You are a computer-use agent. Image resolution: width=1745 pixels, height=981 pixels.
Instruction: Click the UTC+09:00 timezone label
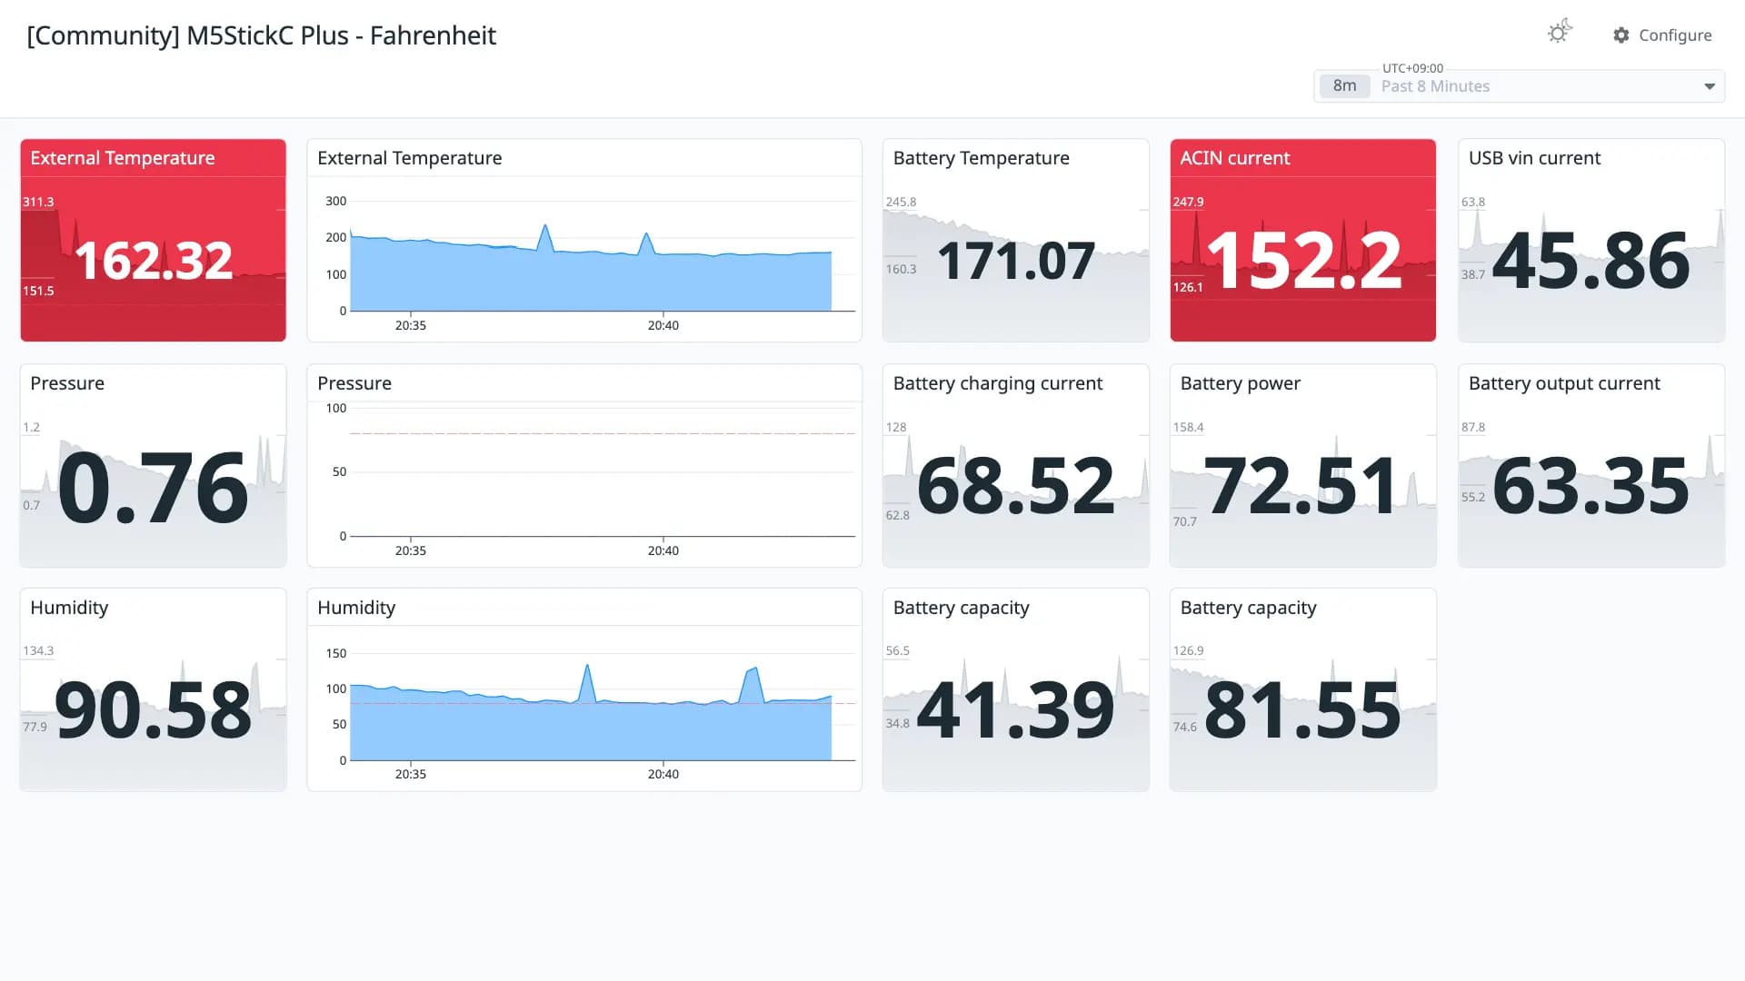click(x=1412, y=68)
